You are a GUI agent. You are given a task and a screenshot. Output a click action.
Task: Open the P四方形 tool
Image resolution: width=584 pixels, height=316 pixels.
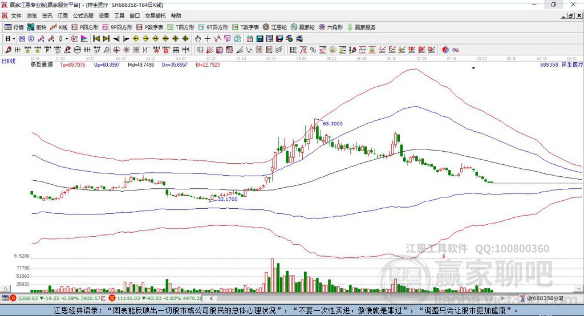point(85,27)
